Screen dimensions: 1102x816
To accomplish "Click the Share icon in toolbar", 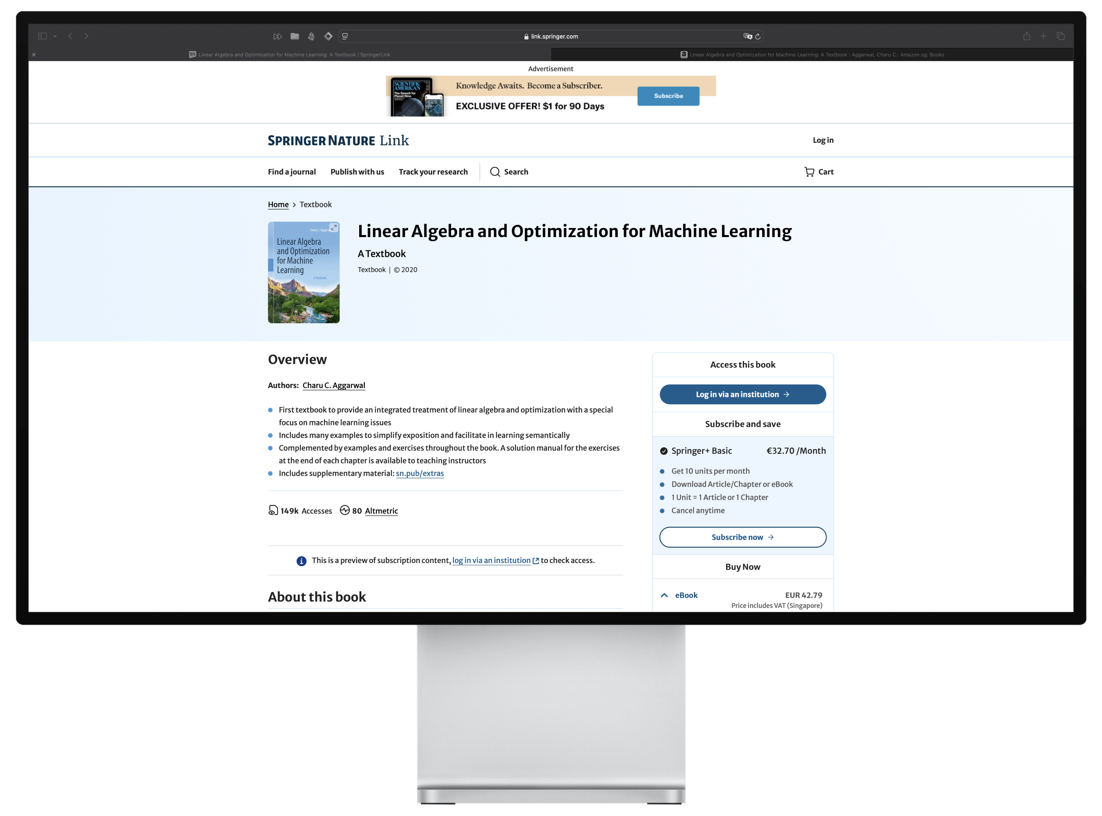I will coord(1027,36).
